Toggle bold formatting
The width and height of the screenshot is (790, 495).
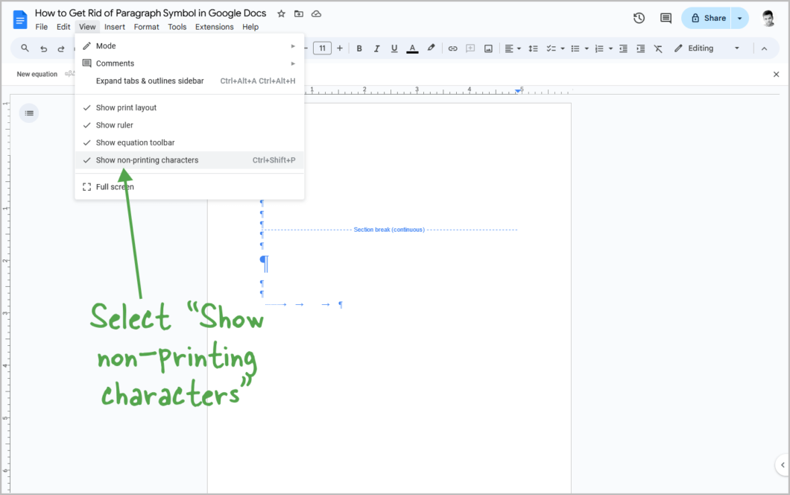[359, 48]
